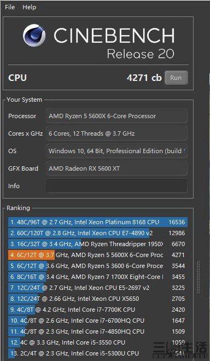Viewport: 210px width, 361px height.
Task: Click the empty Info text field
Action: click(x=116, y=186)
